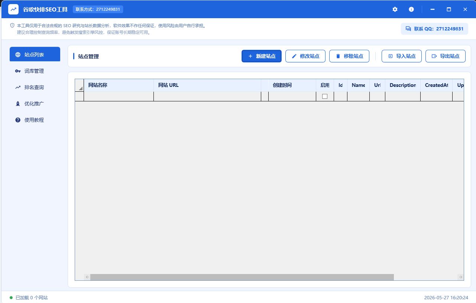Click the 联系方式: 2712249831 badge in the title bar
The image size is (476, 303).
point(98,9)
